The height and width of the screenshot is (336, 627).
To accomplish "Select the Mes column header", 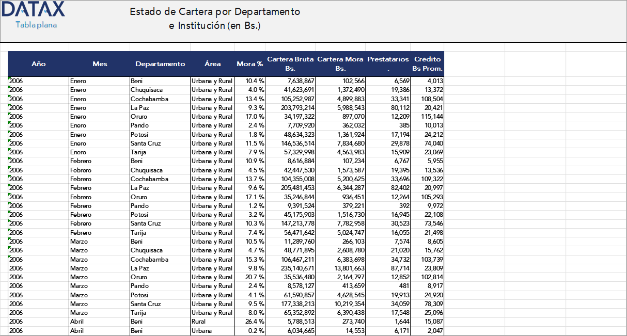I will [x=100, y=64].
